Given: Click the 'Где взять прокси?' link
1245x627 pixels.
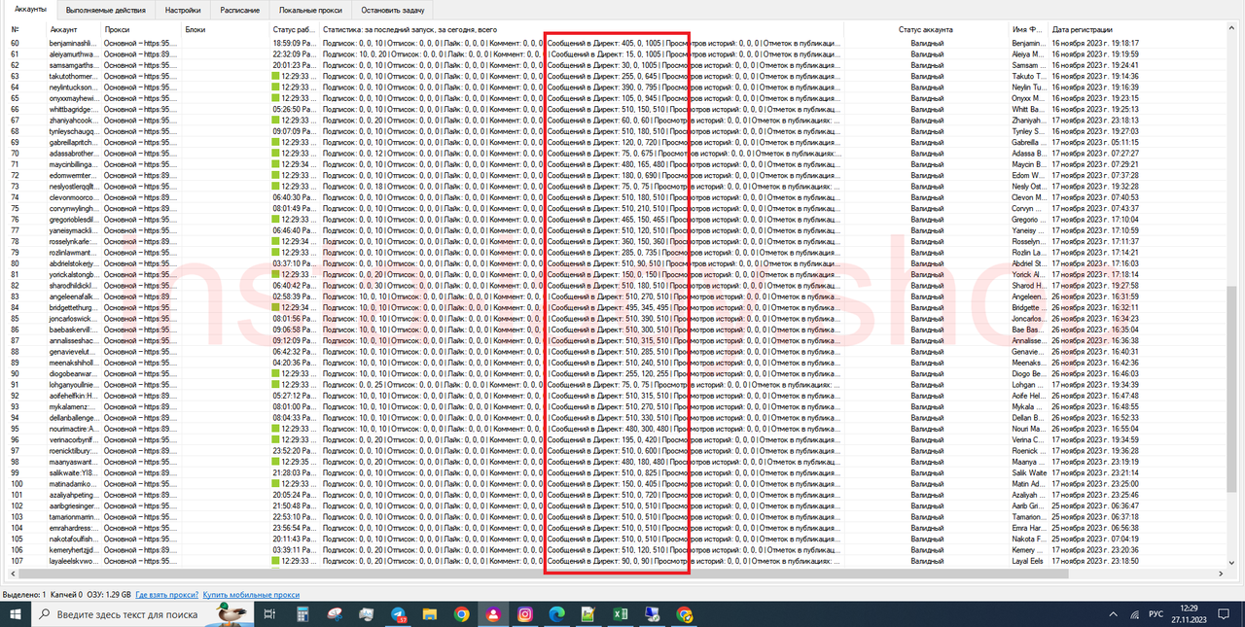Looking at the screenshot, I should pos(167,595).
